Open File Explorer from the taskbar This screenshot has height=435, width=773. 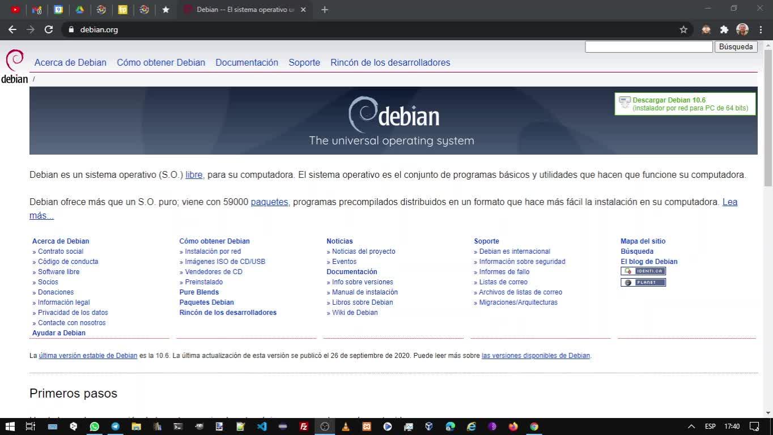point(136,427)
